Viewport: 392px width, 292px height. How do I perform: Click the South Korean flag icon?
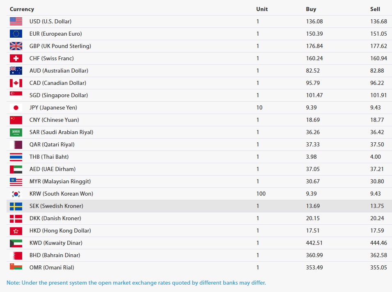[x=16, y=194]
